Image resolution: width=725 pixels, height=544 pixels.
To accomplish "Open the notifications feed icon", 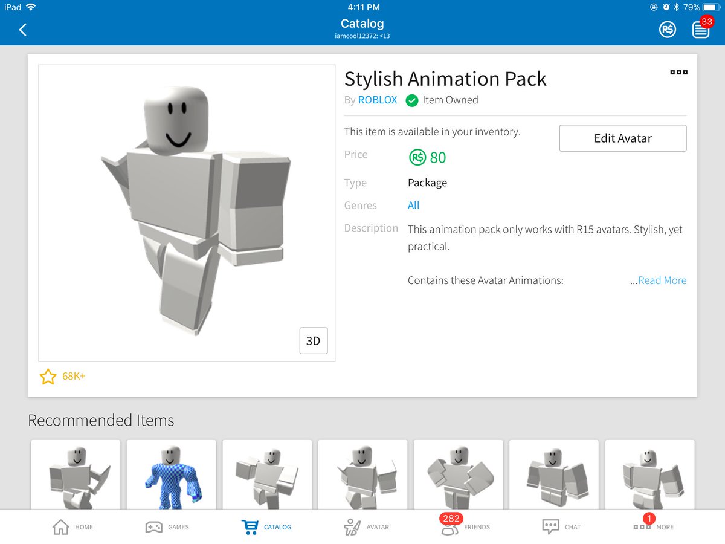I will click(701, 30).
